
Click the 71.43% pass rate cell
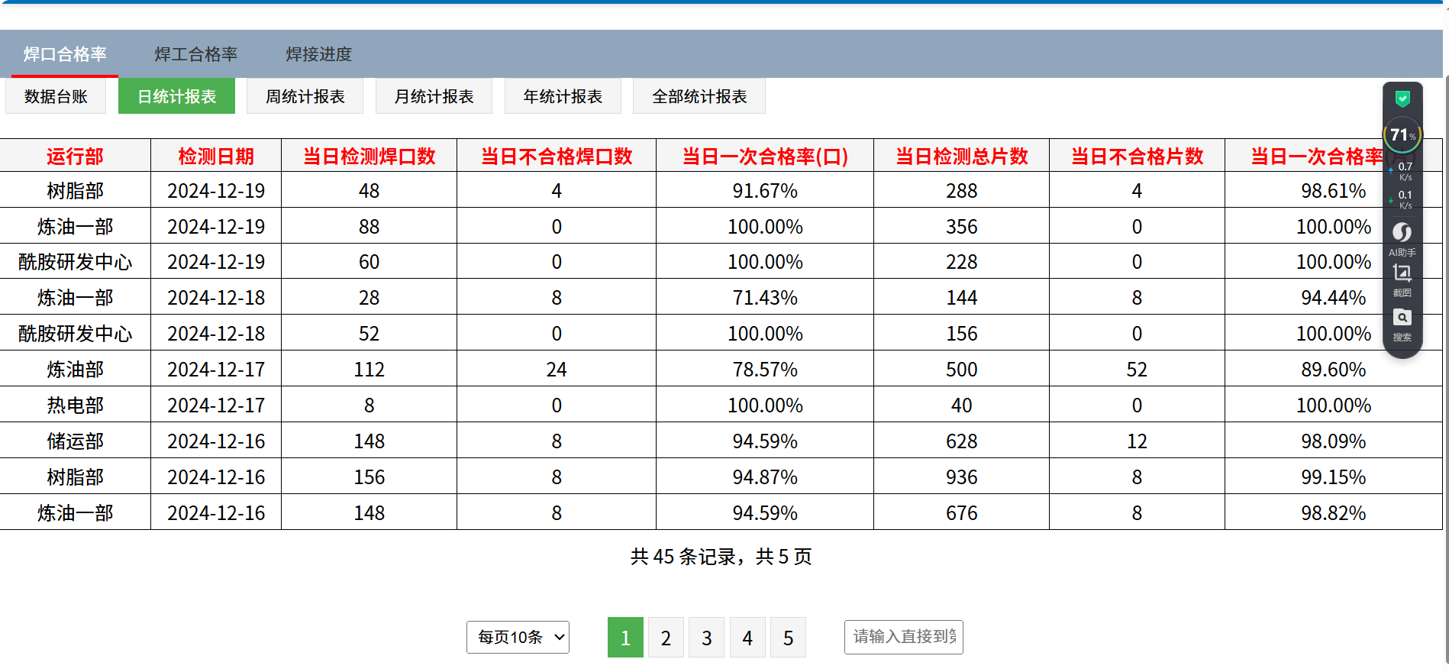765,298
